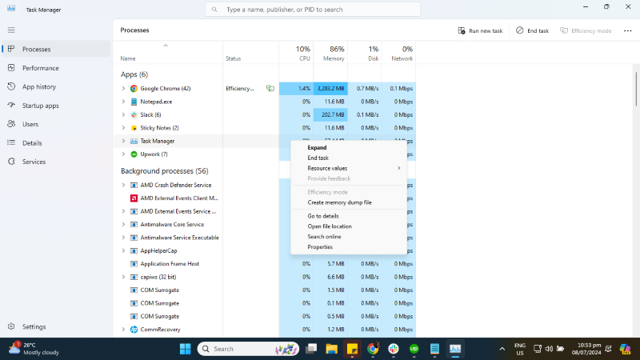Open App history icon in sidebar
The image size is (640, 360).
(11, 86)
